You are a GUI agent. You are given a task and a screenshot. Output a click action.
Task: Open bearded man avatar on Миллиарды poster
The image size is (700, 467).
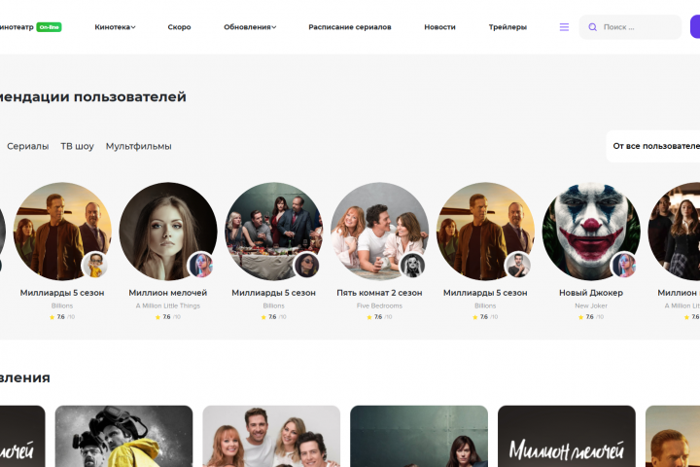point(518,265)
